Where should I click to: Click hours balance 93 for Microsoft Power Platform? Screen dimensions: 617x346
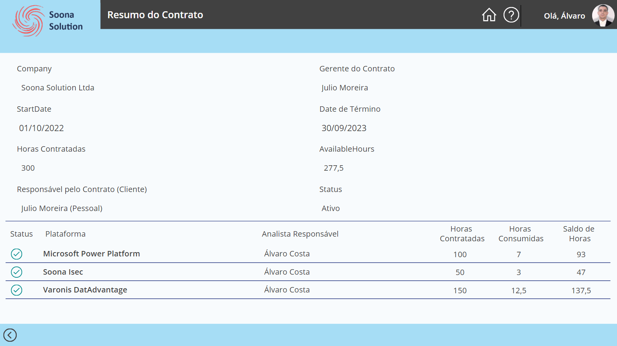click(581, 254)
